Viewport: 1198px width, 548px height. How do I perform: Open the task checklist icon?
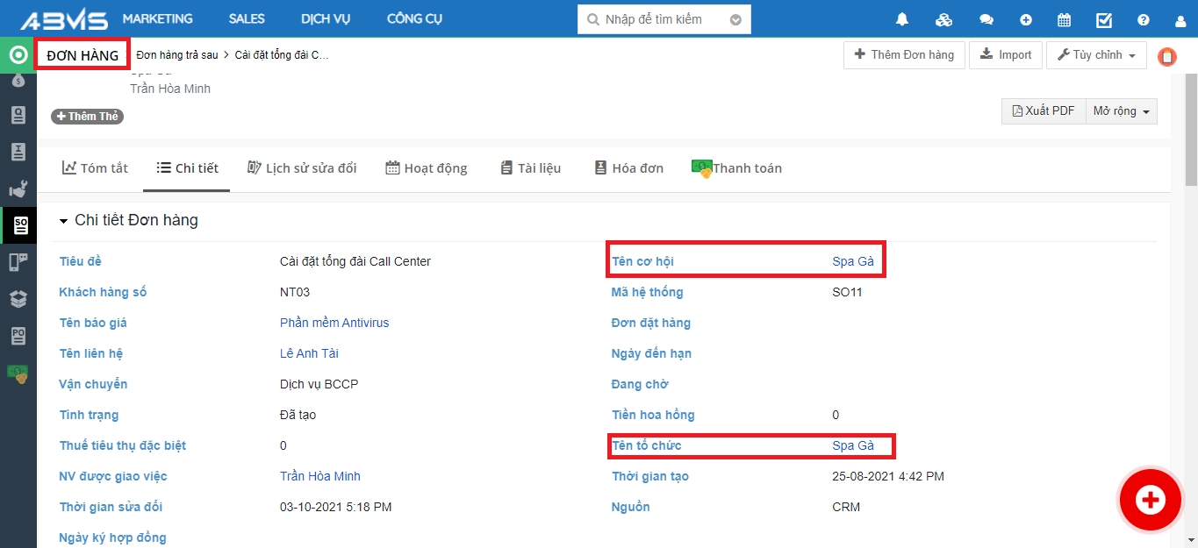coord(1104,19)
